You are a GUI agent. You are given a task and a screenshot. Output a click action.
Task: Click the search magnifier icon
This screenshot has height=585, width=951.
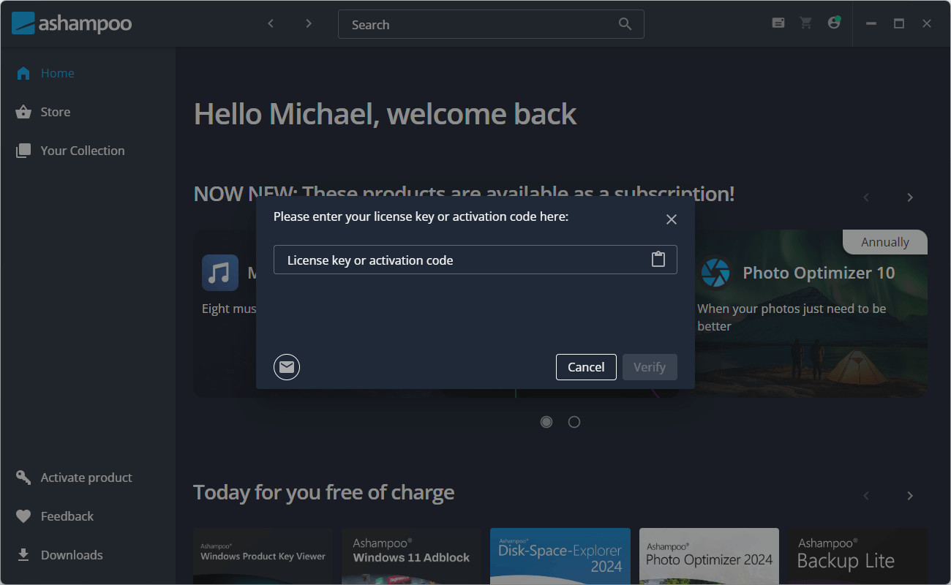(x=625, y=24)
